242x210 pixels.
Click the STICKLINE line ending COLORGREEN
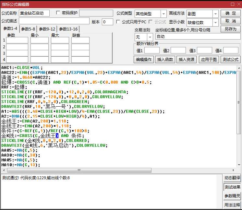[45, 102]
